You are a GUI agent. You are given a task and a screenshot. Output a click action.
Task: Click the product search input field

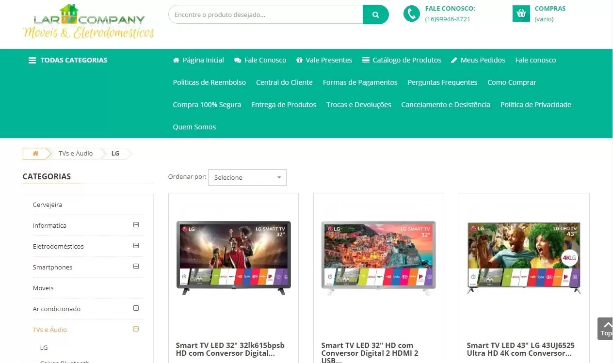tap(266, 15)
